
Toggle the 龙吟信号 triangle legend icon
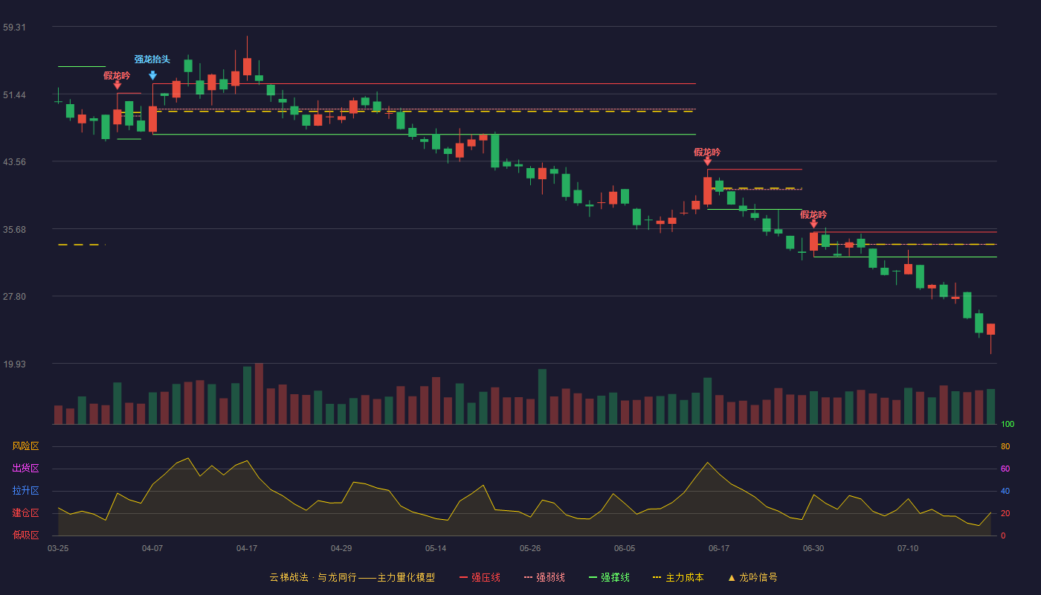click(x=732, y=577)
